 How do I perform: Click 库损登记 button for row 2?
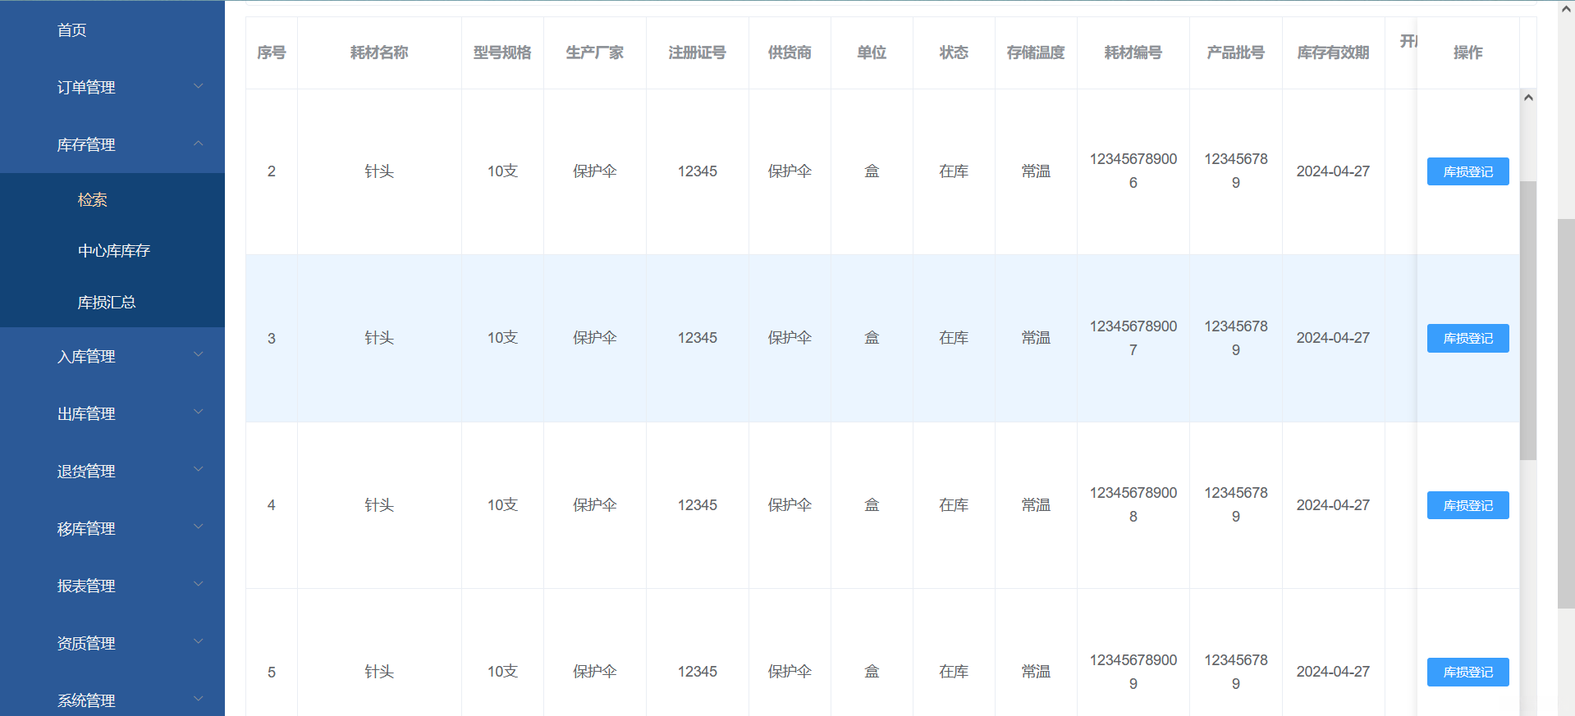click(1467, 171)
